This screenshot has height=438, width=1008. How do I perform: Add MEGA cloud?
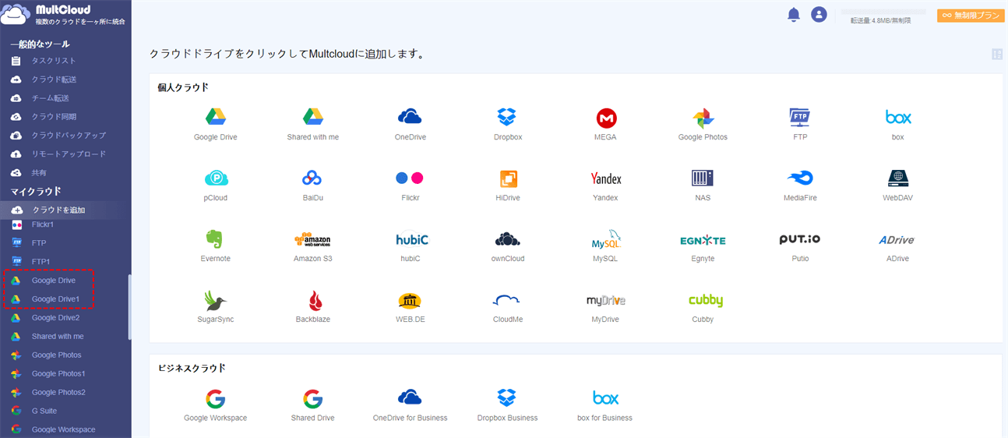(605, 125)
